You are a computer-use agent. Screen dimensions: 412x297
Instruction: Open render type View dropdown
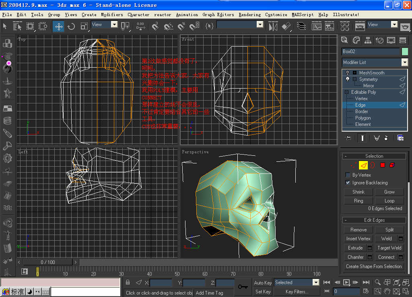394,25
